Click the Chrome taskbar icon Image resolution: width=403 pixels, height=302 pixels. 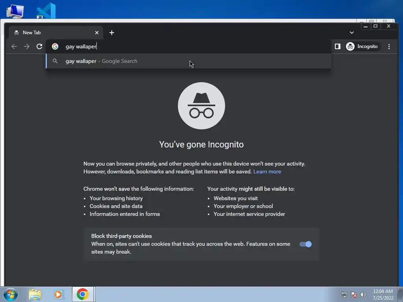click(83, 294)
